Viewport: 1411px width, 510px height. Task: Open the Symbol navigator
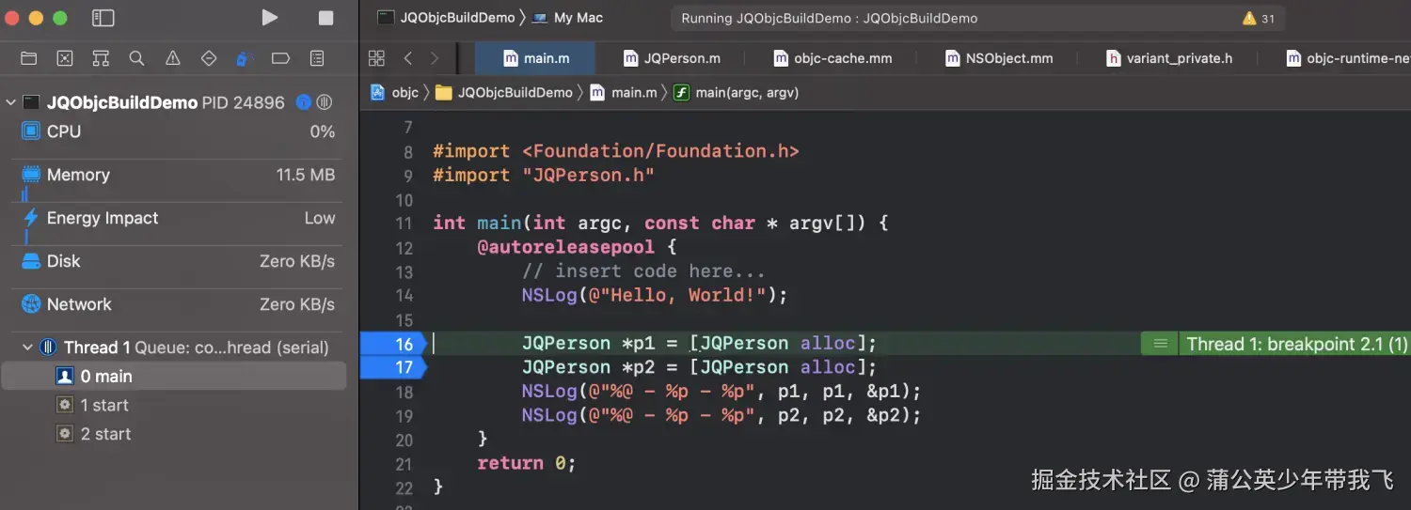[x=101, y=58]
